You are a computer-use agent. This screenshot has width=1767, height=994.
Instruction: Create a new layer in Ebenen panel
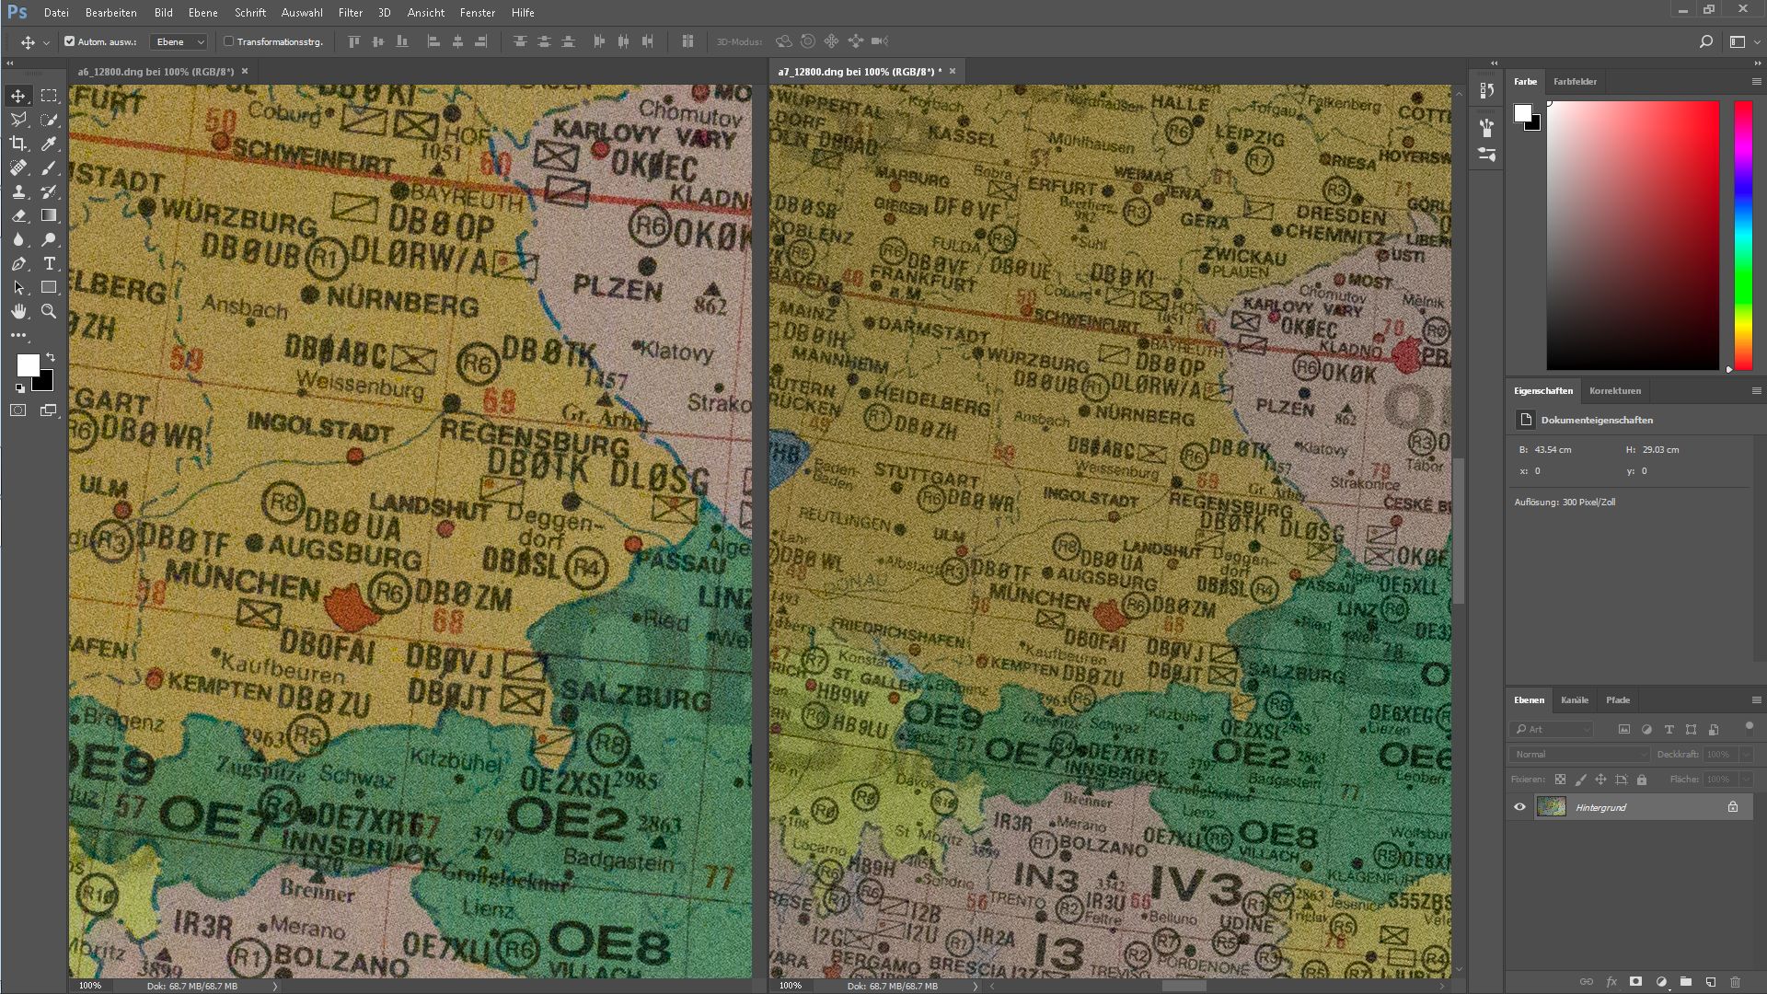1710,982
